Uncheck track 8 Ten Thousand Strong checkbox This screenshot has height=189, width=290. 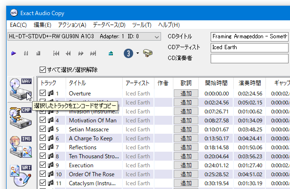(43, 156)
